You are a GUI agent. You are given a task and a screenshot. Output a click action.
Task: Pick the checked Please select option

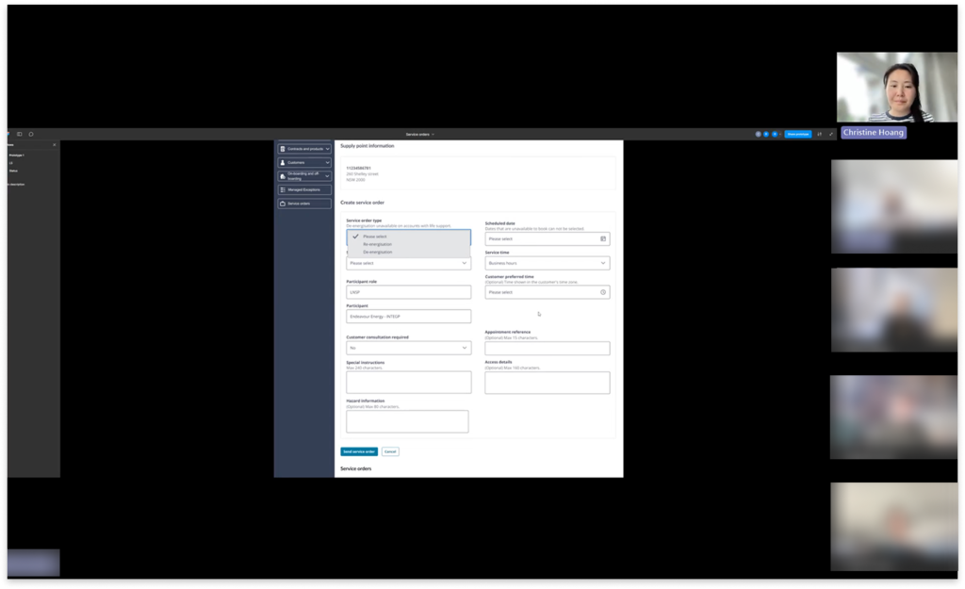(x=374, y=237)
